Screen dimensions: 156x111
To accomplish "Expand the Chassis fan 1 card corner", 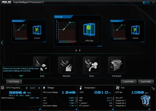I will pyautogui.click(x=143, y=42).
